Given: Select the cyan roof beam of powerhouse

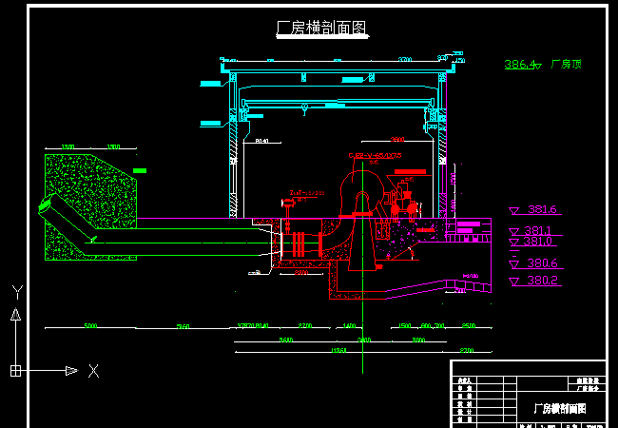Looking at the screenshot, I should click(338, 67).
